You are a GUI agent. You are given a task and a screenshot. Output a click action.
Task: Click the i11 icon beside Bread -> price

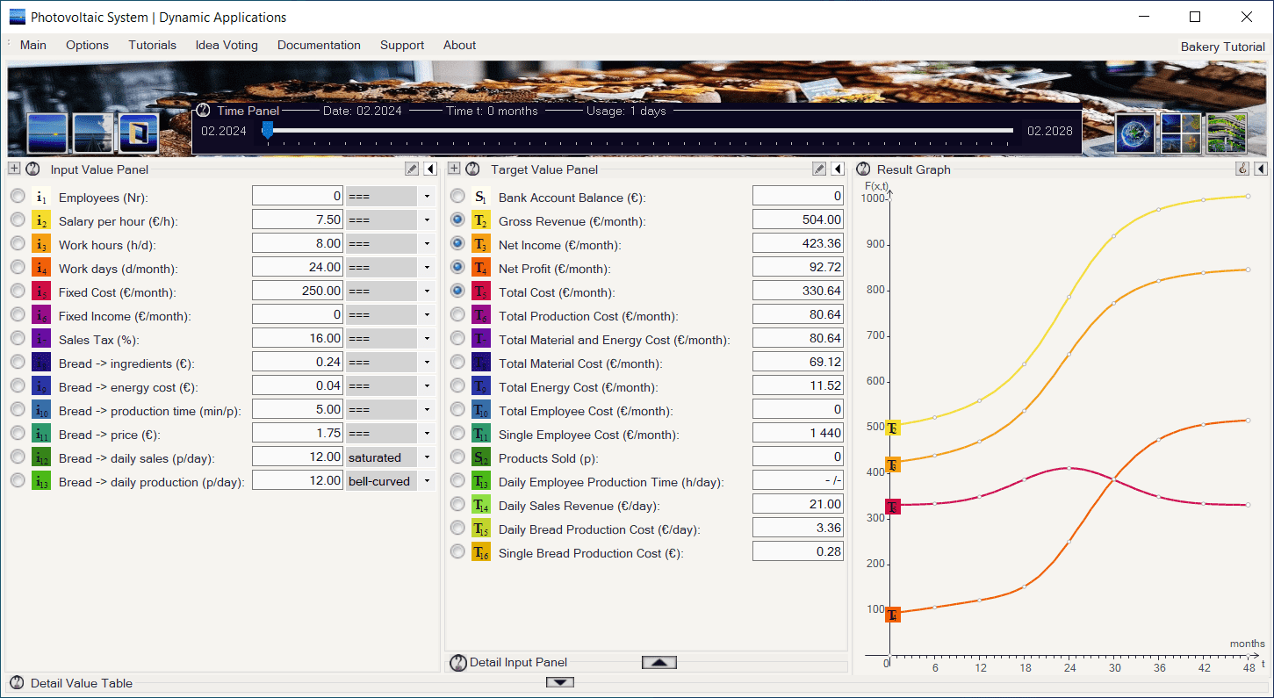(x=41, y=434)
